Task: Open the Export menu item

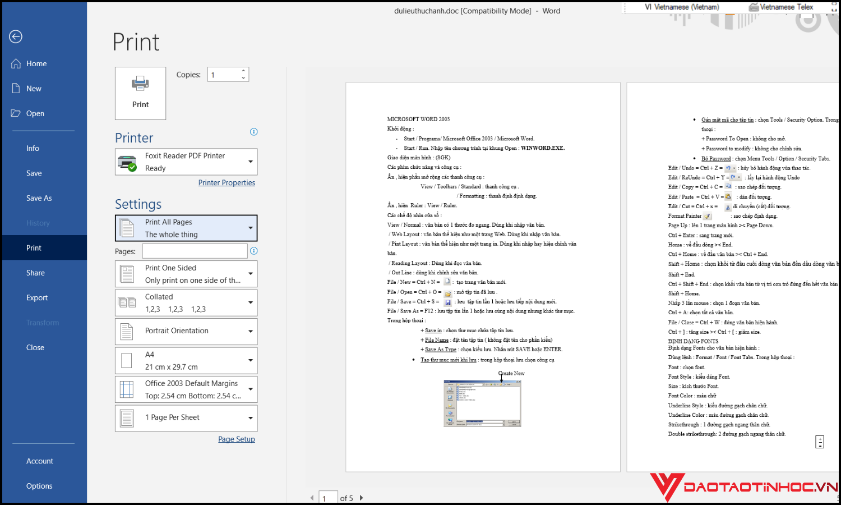Action: click(37, 297)
